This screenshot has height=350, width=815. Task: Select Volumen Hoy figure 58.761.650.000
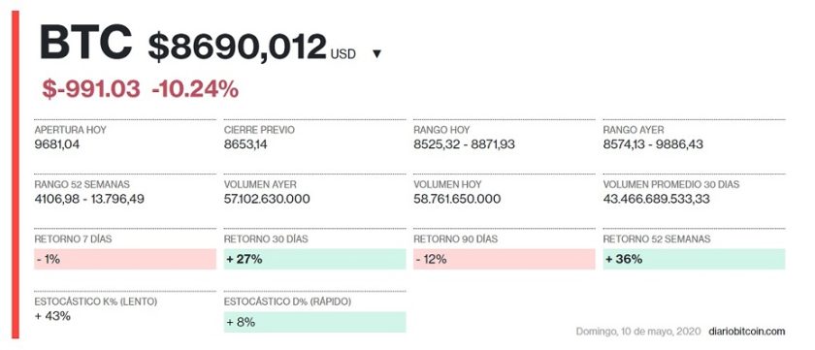pyautogui.click(x=457, y=199)
